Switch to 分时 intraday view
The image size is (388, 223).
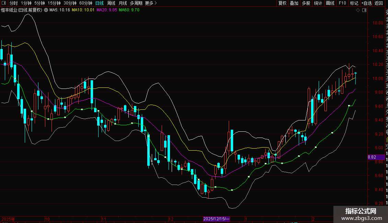(x=14, y=3)
